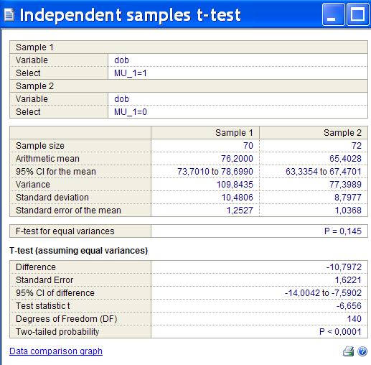Click Sample 1 size value 70

pos(248,146)
